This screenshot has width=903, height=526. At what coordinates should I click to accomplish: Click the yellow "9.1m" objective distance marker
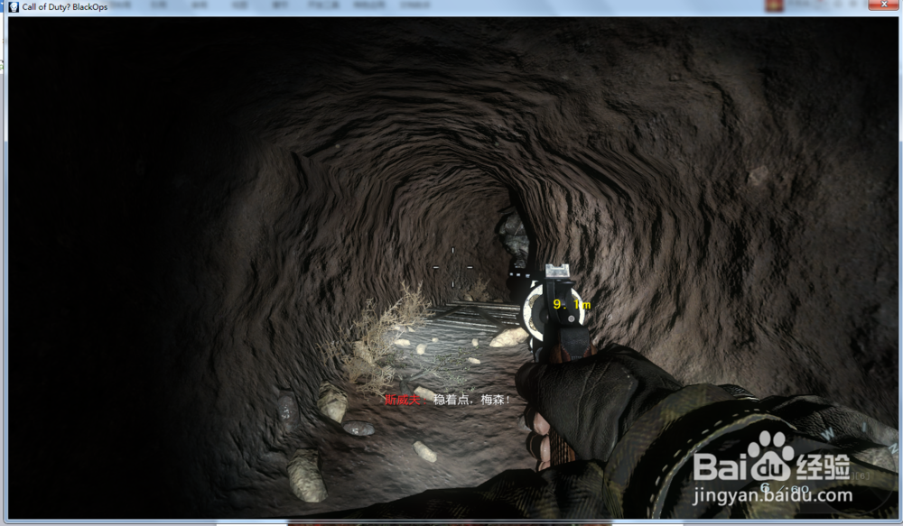point(572,304)
